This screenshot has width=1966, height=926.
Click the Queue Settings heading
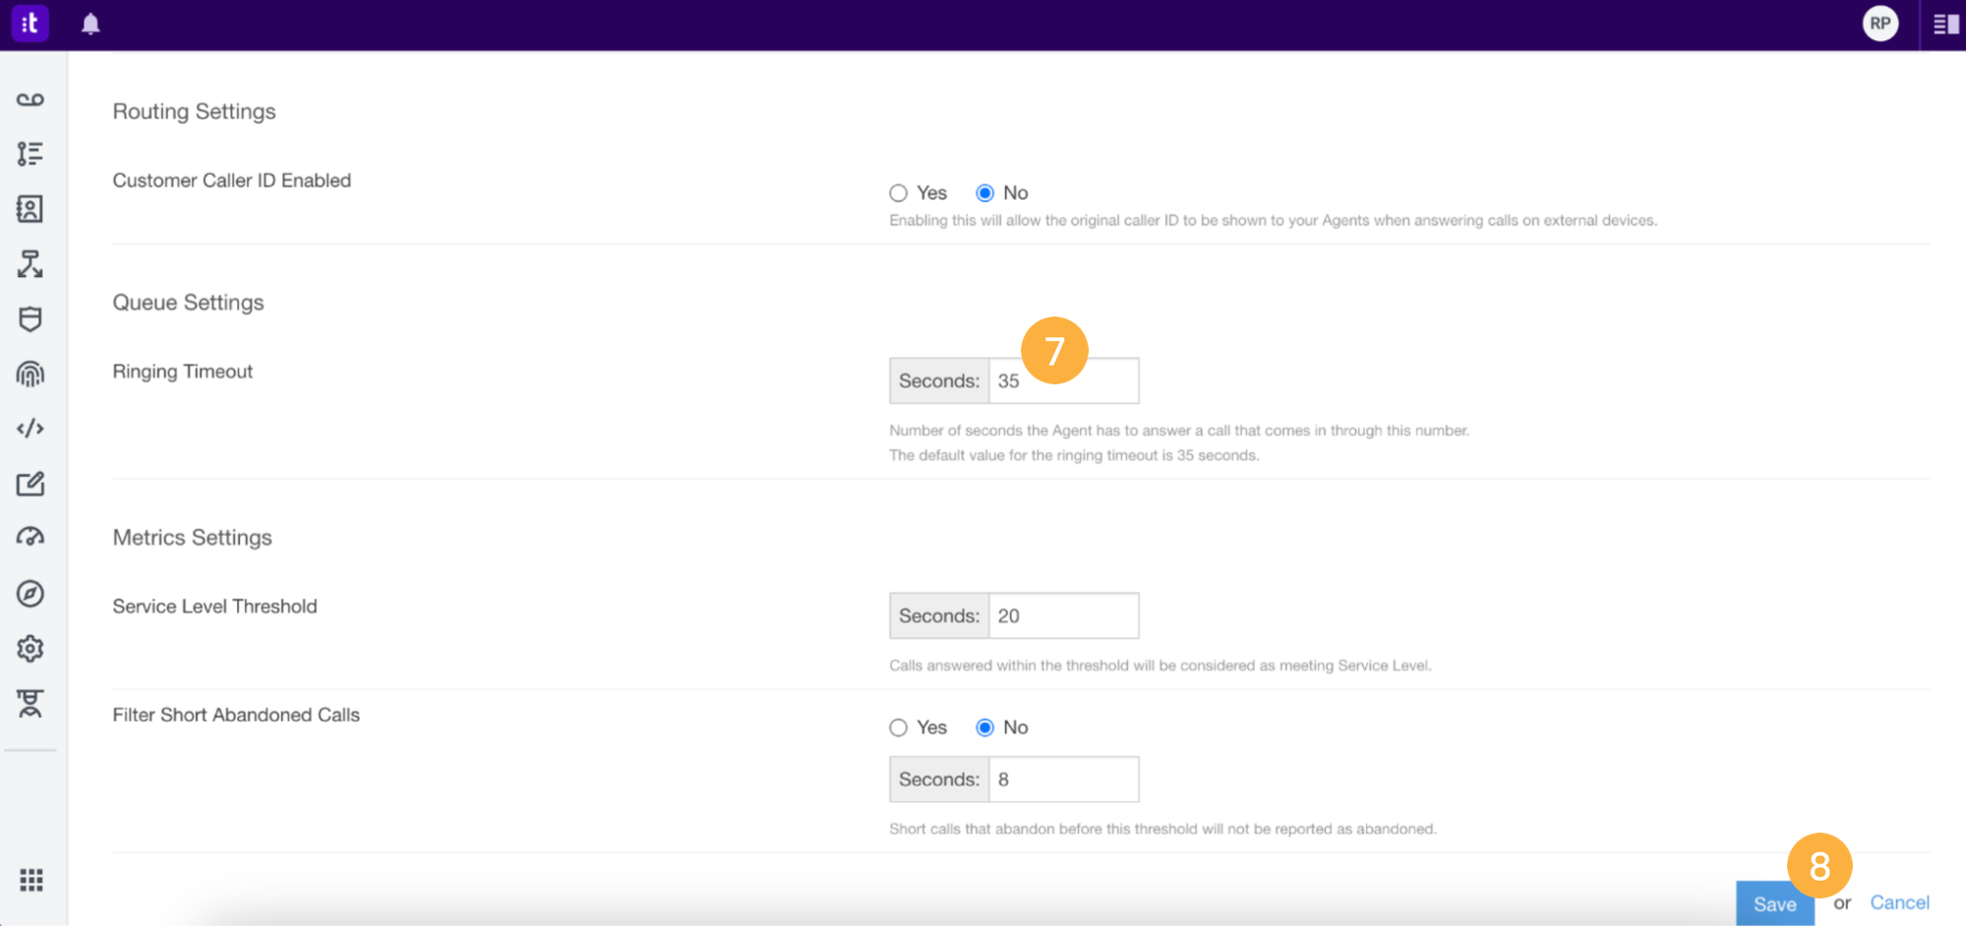pos(188,302)
